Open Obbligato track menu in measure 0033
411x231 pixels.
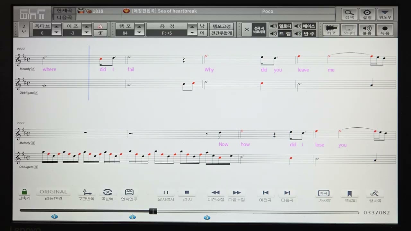coord(36,93)
